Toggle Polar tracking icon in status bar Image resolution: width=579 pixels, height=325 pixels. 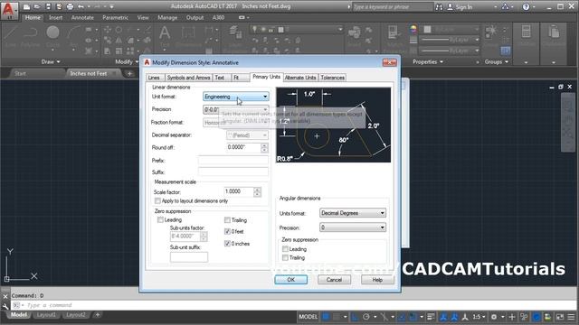pos(365,317)
